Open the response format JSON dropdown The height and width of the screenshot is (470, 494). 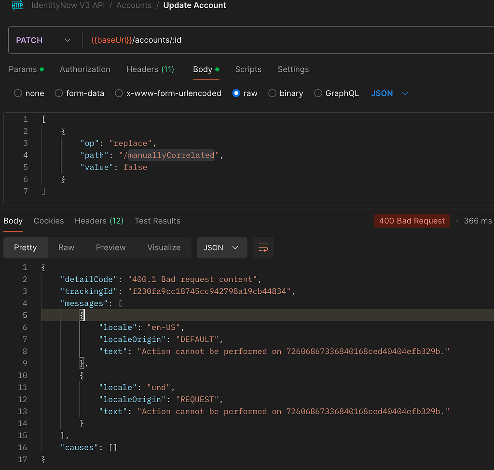(x=222, y=248)
